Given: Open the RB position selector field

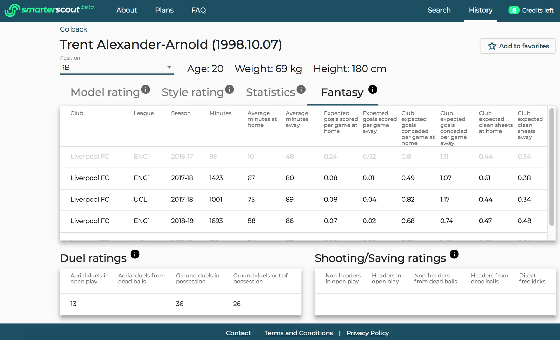Looking at the screenshot, I should (112, 68).
